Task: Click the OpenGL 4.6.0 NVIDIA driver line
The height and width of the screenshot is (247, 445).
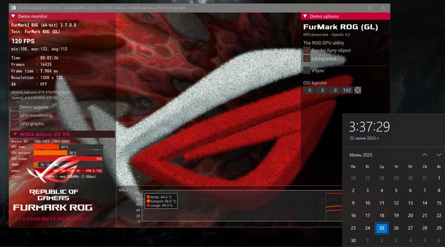Action: (x=34, y=98)
